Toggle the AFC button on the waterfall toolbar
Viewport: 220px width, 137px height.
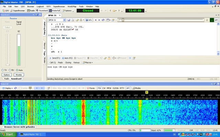click(x=128, y=88)
